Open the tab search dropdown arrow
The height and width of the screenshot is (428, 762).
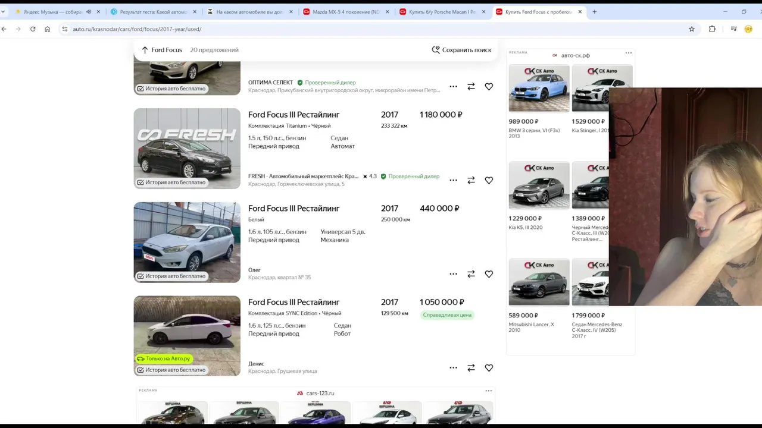pos(4,12)
